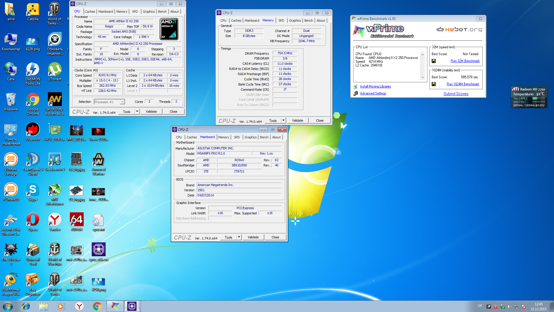Expand Tools arrow in CPU-Z CPU window
The width and height of the screenshot is (554, 312).
pyautogui.click(x=137, y=112)
